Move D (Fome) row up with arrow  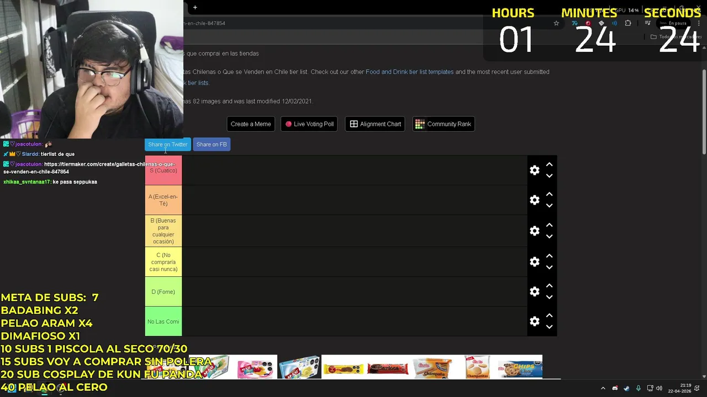(549, 286)
